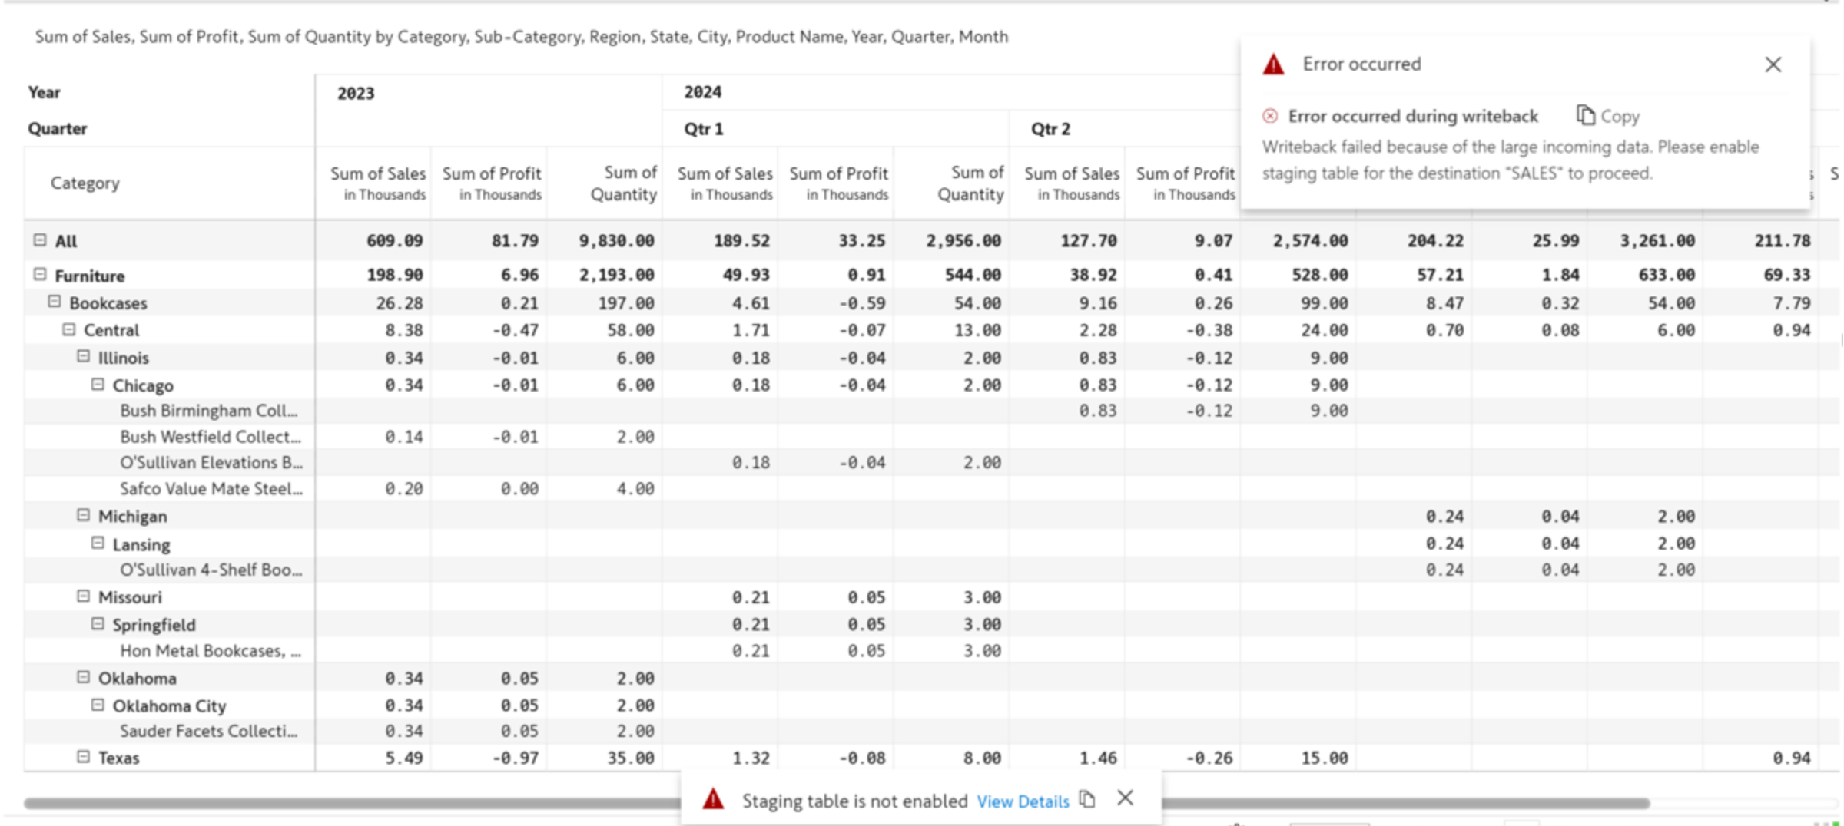
Task: Click the red warning triangle in error panel
Action: pyautogui.click(x=1273, y=64)
